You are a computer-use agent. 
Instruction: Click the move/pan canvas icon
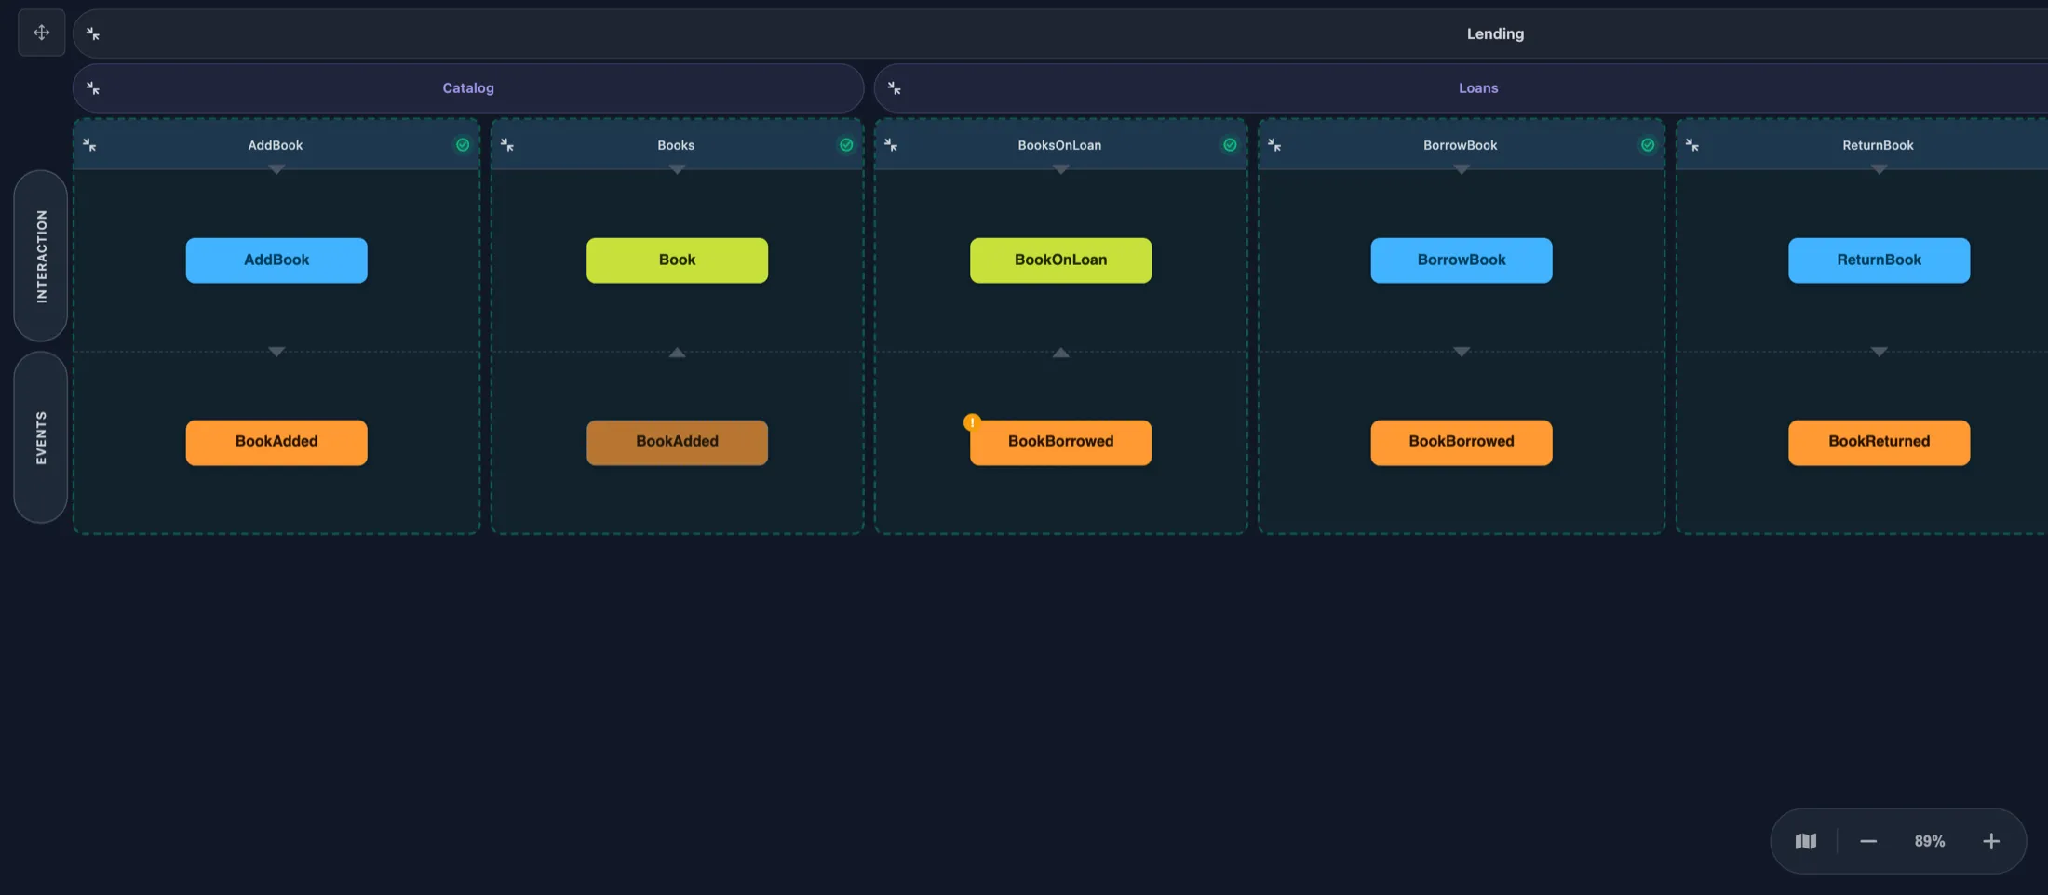[x=41, y=33]
